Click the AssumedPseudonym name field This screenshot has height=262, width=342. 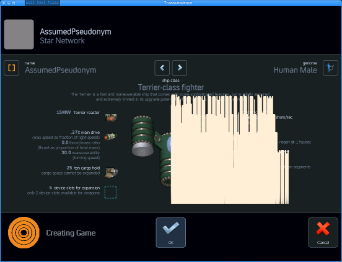61,70
